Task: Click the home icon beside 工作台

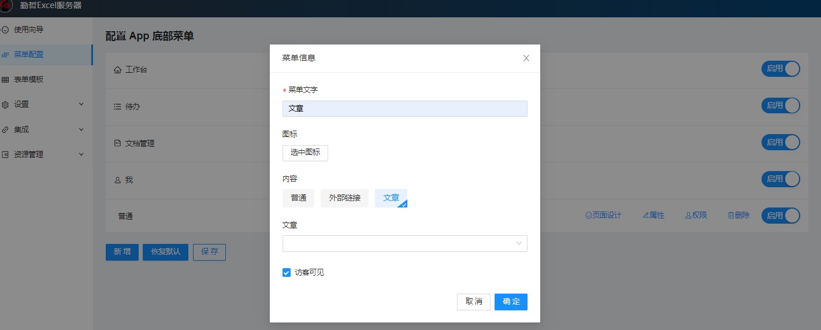Action: [118, 70]
